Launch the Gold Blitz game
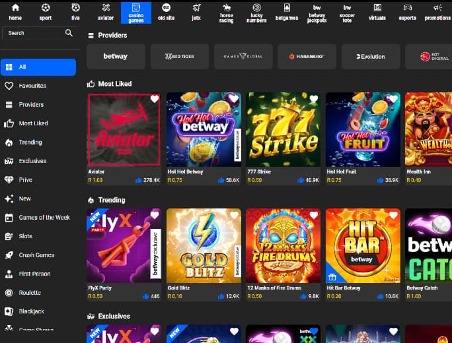Screen dimensions: 452x343 (x=204, y=246)
